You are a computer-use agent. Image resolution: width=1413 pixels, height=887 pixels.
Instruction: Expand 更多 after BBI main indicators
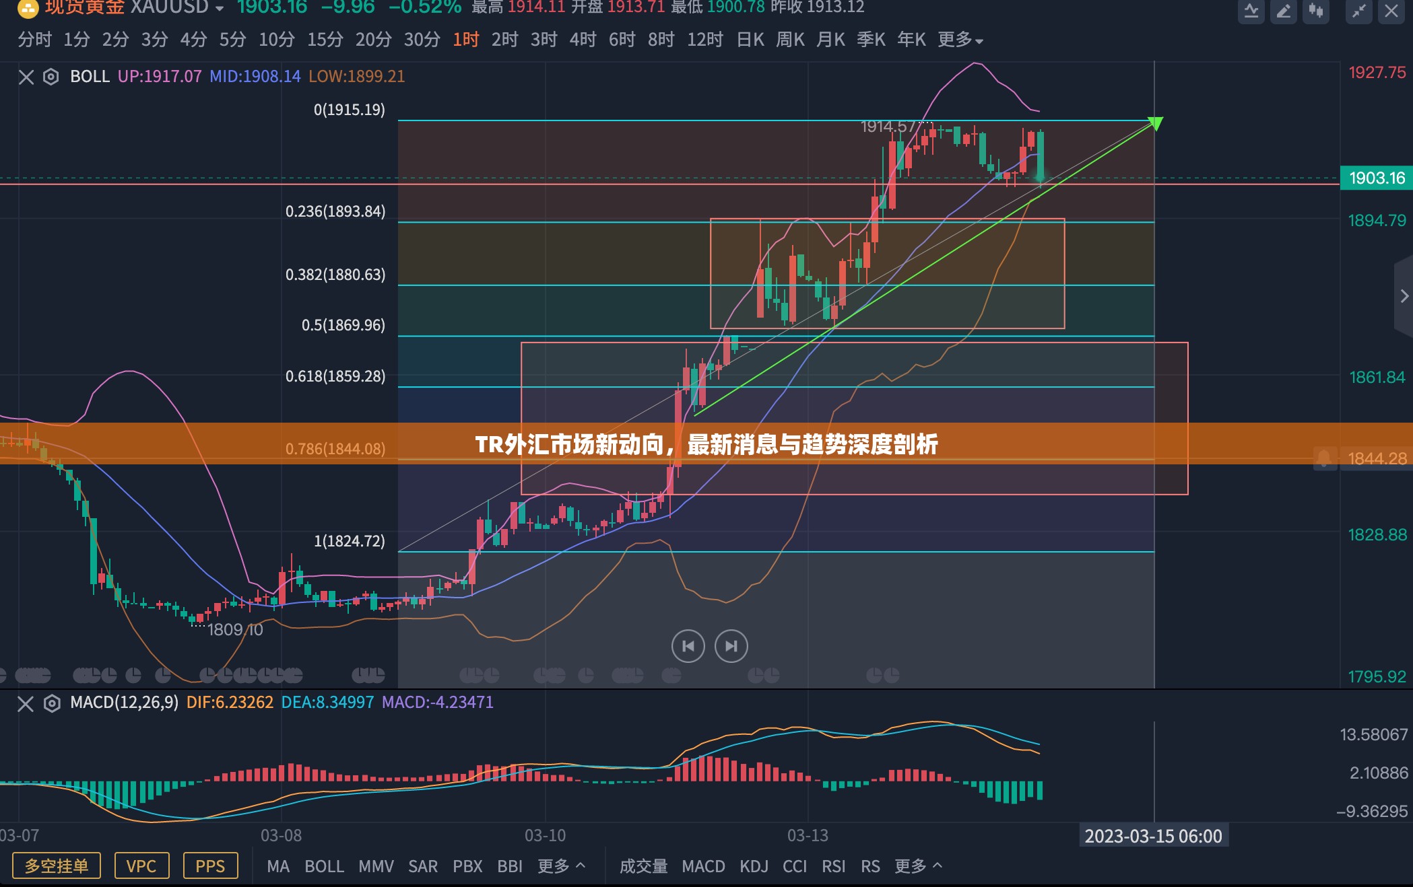coord(562,866)
